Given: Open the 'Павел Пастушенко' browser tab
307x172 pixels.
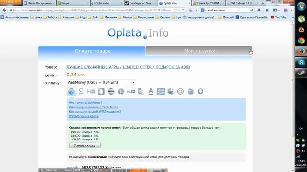Looking at the screenshot, I should point(39,3).
